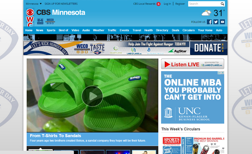Click the WCCO News Radio 830 logo

(x=50, y=21)
